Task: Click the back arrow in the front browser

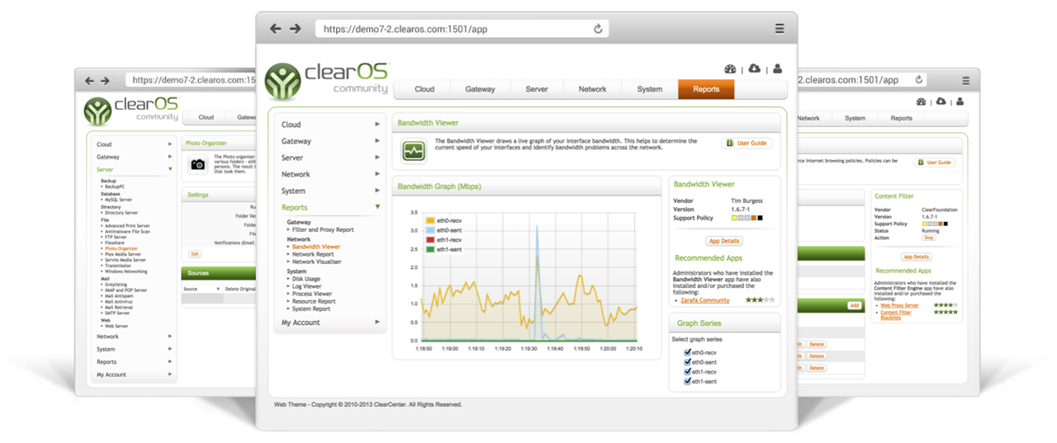Action: pyautogui.click(x=276, y=29)
